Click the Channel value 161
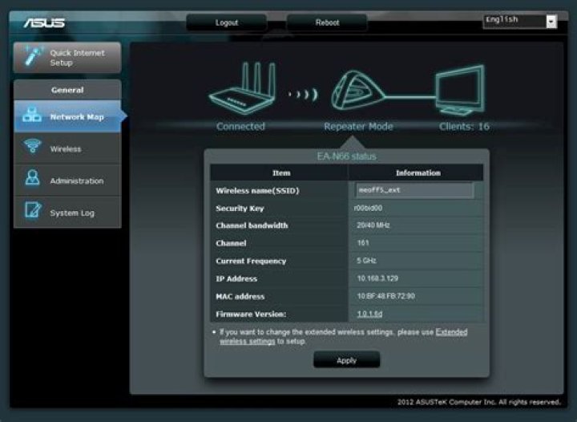The width and height of the screenshot is (577, 422). [x=363, y=242]
